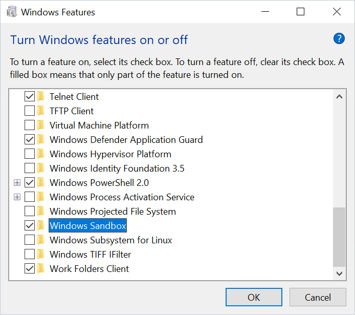Screen dimensions: 355x315
Task: Expand the Windows PowerShell 2.0 node
Action: coord(17,182)
